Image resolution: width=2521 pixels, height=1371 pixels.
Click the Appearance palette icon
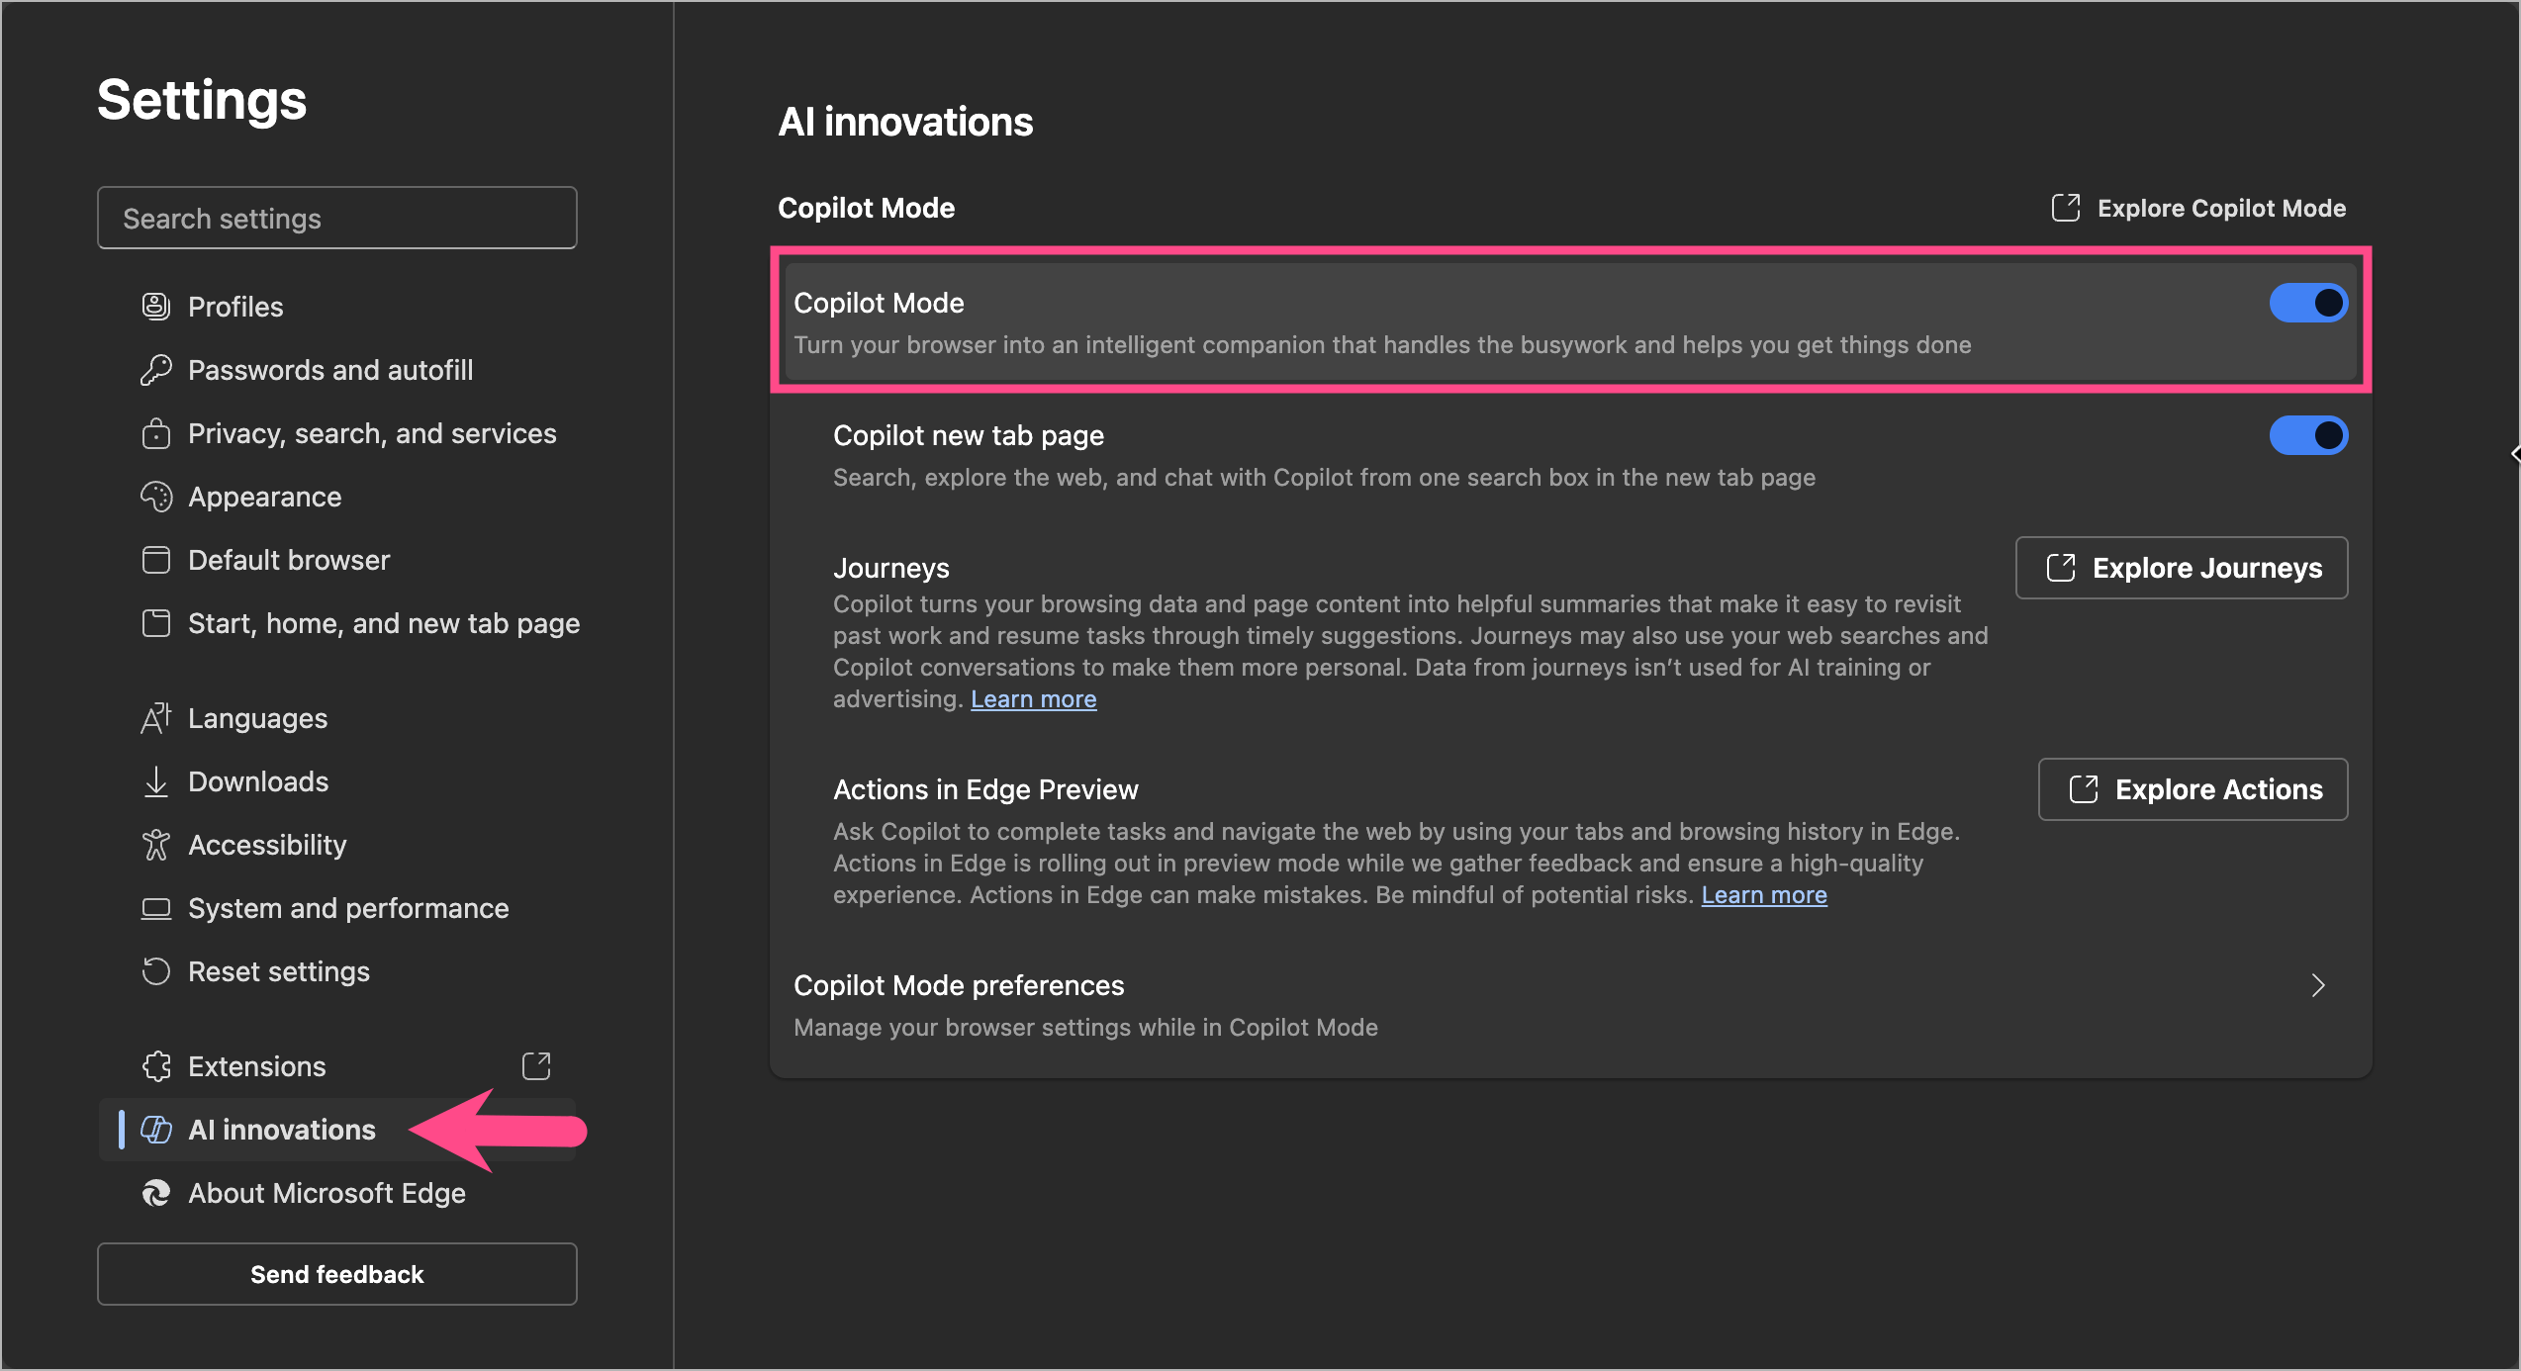coord(156,497)
